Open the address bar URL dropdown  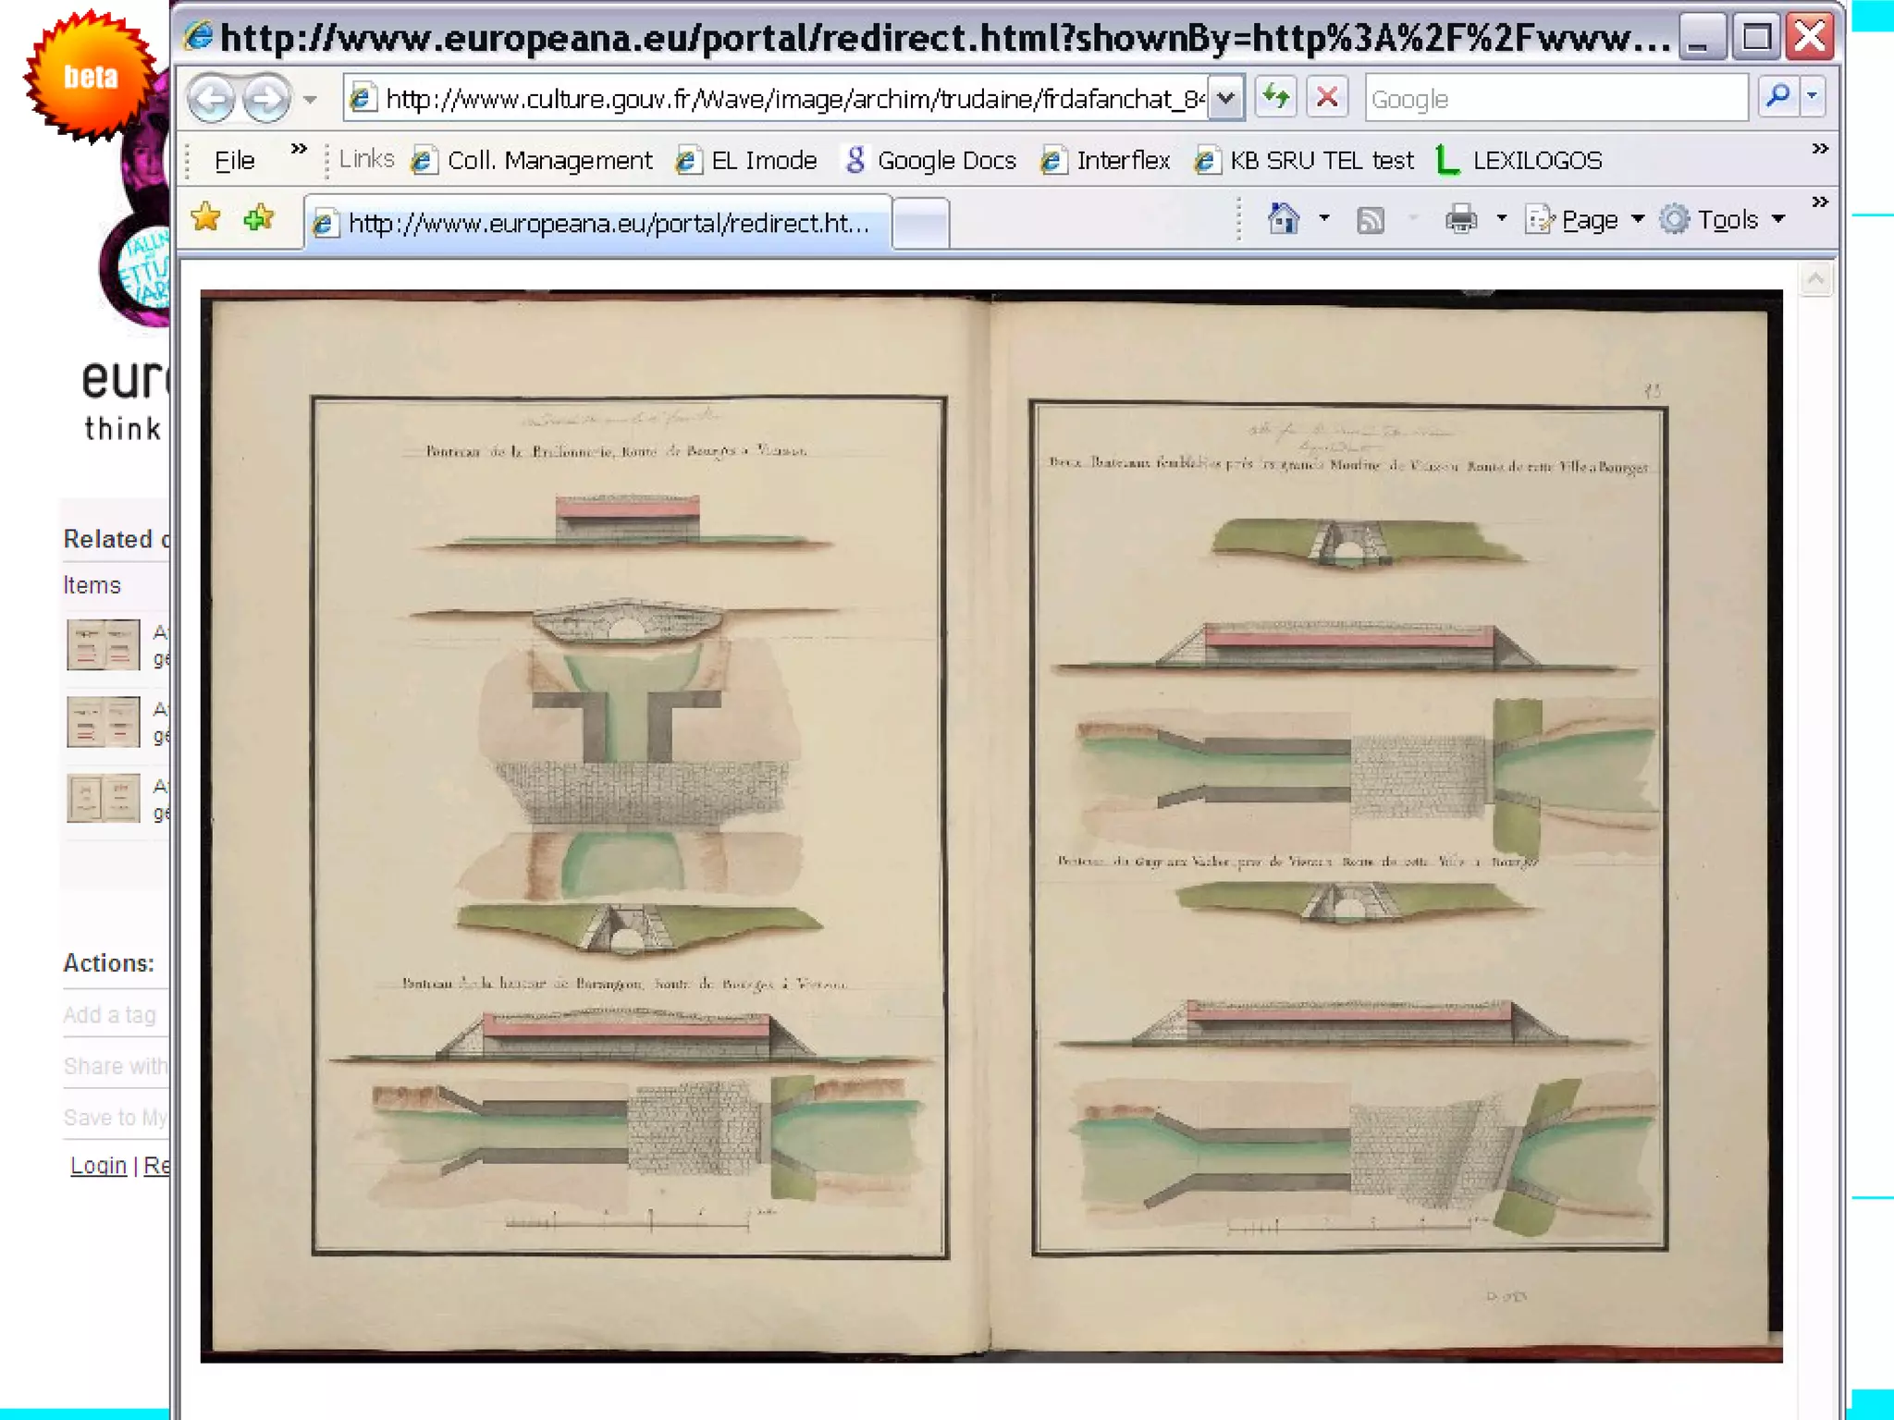click(1225, 97)
